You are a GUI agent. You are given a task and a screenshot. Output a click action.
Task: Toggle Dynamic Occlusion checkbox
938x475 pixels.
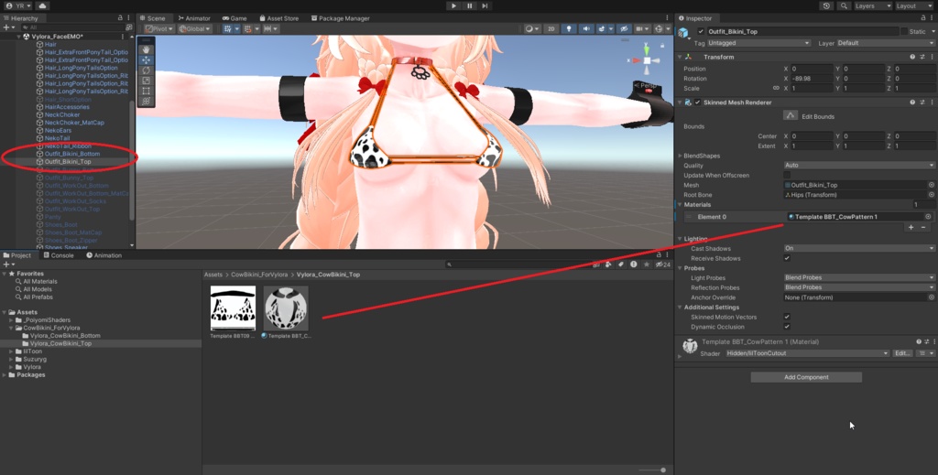787,327
